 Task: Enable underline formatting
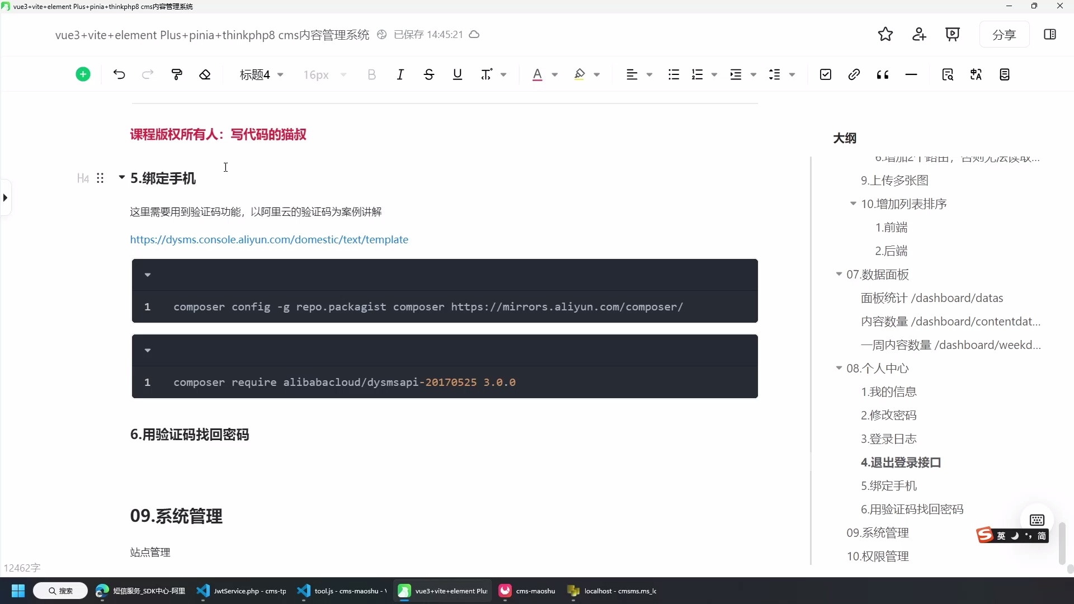457,74
